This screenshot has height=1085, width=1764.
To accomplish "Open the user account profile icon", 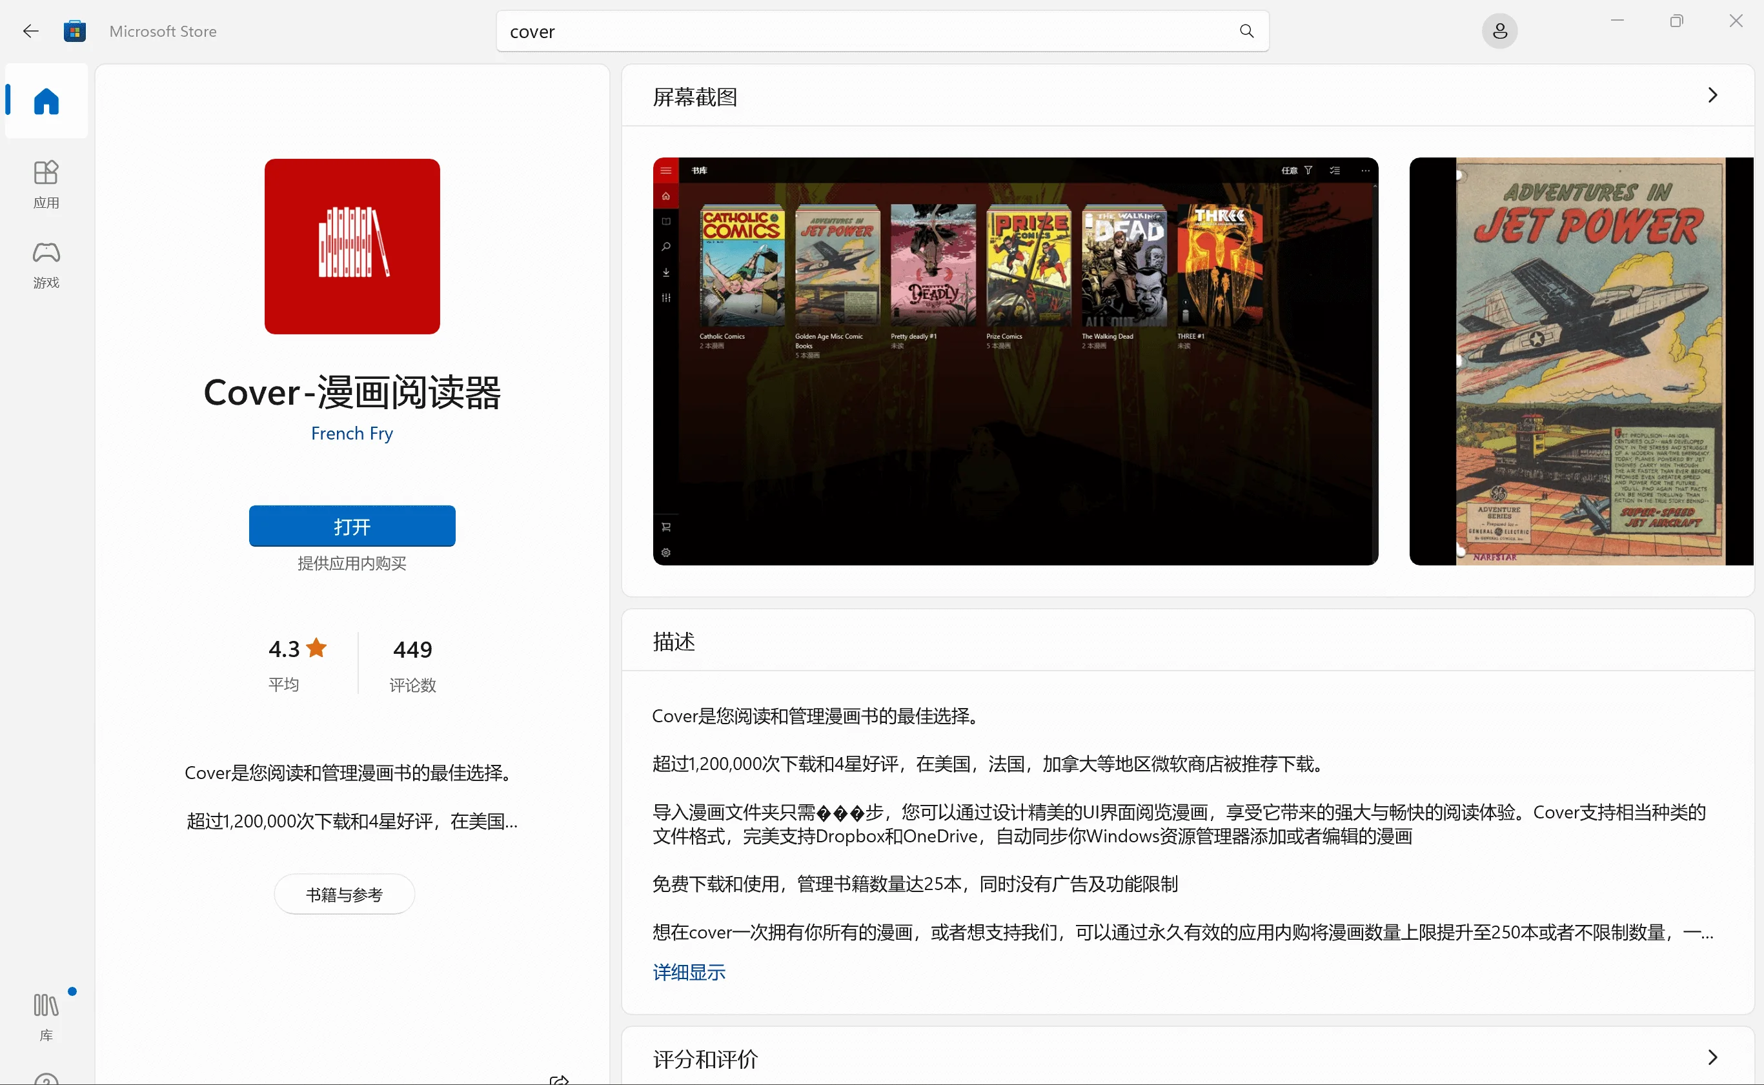I will (x=1499, y=31).
